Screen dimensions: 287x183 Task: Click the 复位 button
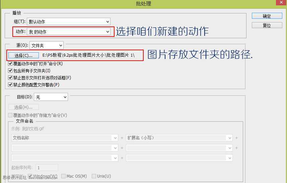pos(267,25)
